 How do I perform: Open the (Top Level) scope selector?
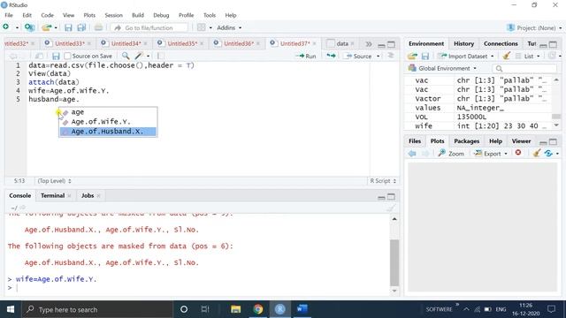click(54, 181)
